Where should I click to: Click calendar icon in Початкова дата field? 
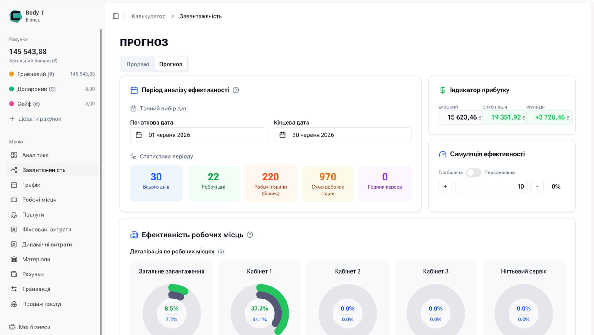tap(139, 135)
